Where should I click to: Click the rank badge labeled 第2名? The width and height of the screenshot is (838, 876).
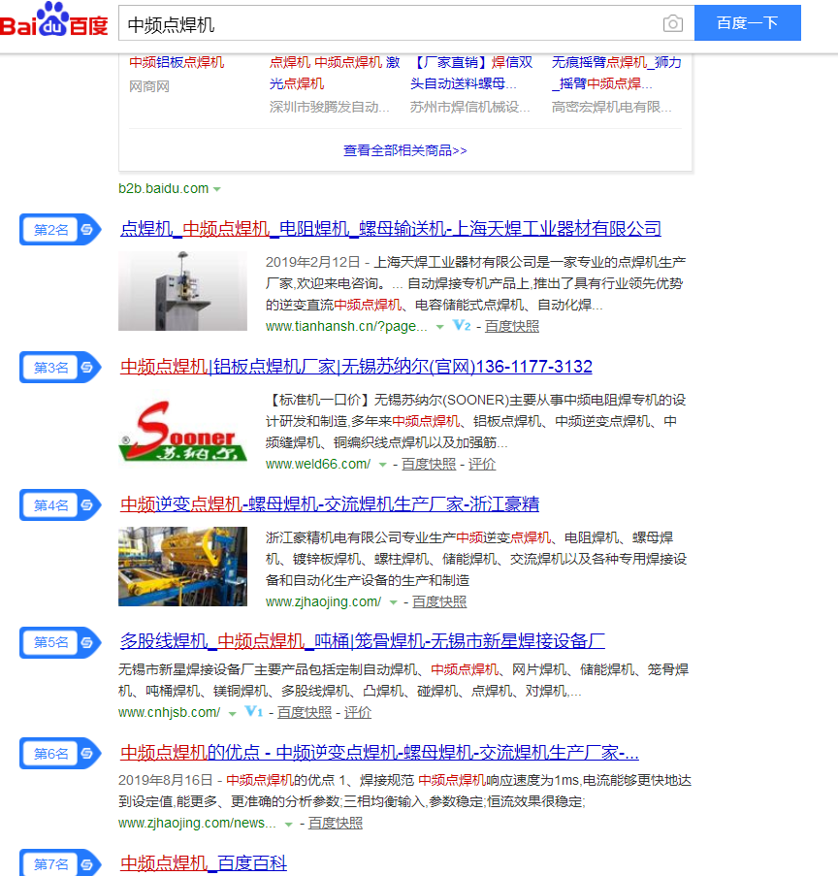coord(60,230)
